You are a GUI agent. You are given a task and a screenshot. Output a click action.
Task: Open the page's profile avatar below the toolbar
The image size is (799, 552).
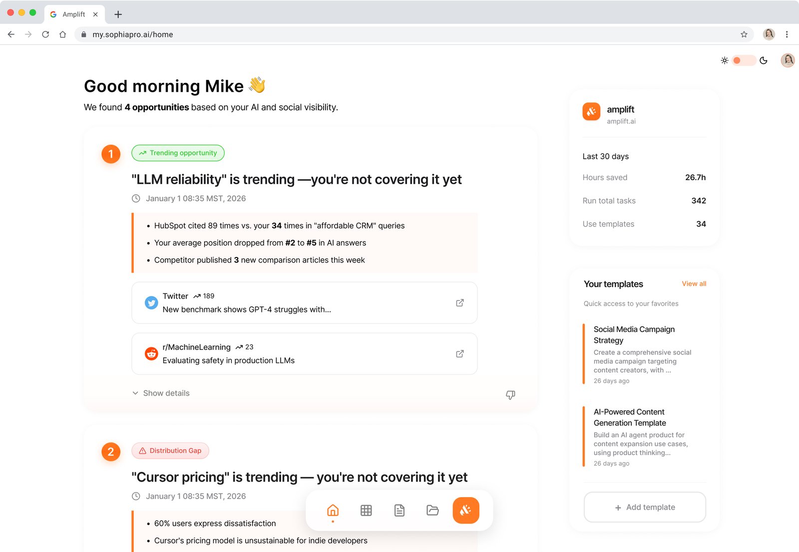[x=788, y=60]
